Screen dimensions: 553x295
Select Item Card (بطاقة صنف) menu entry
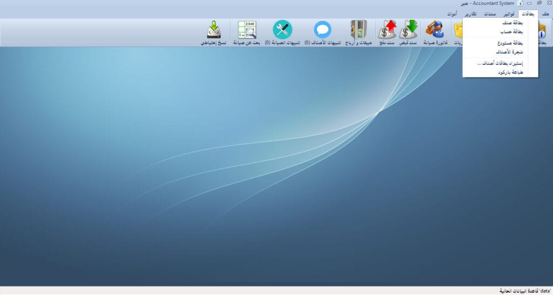pos(514,23)
